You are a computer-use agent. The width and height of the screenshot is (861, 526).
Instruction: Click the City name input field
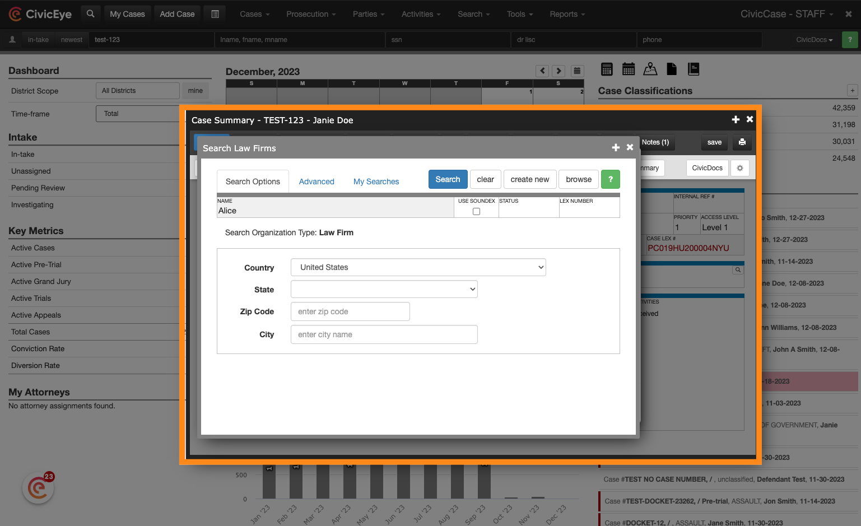tap(384, 334)
